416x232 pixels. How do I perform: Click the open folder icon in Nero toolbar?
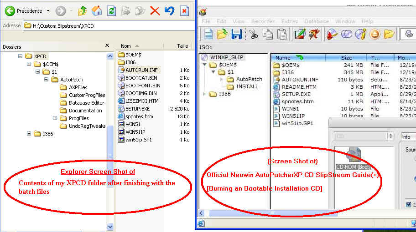click(222, 35)
